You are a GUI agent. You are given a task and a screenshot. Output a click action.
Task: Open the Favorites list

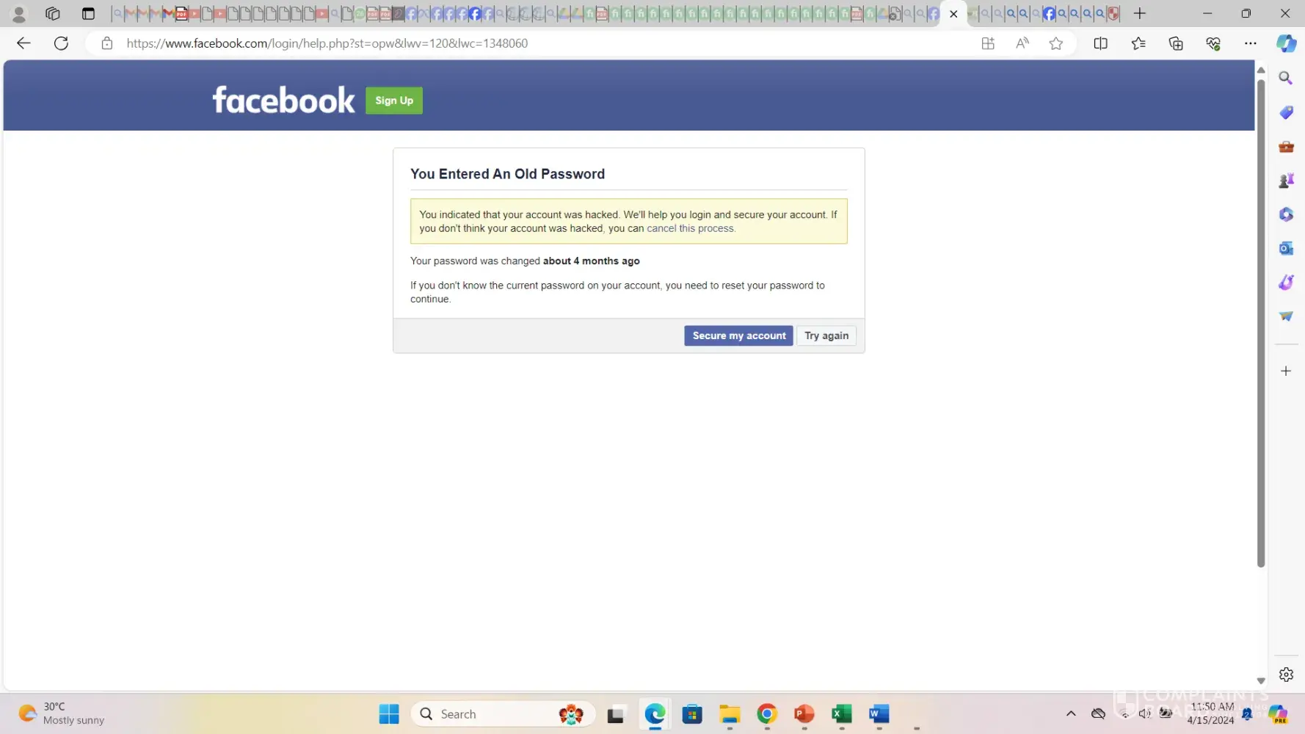click(1138, 43)
